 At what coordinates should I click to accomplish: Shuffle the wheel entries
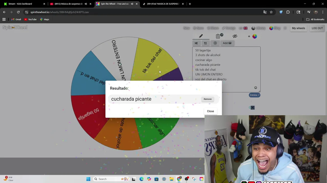coord(196,43)
